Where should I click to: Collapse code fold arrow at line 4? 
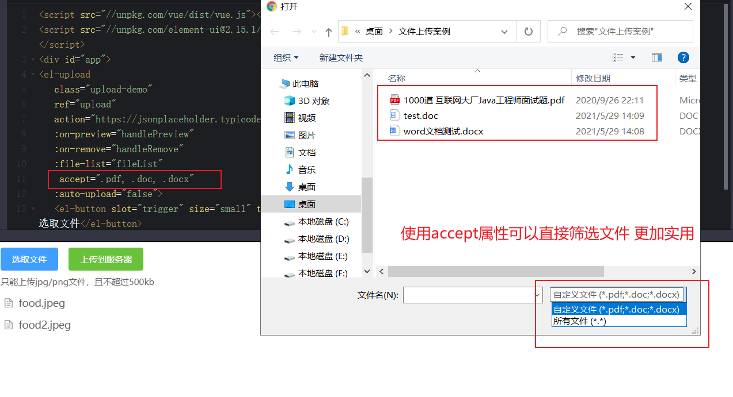tap(33, 74)
